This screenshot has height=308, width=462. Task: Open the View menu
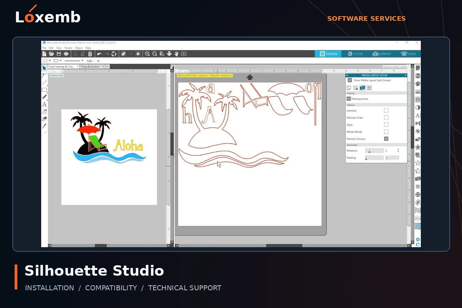pyautogui.click(x=59, y=48)
